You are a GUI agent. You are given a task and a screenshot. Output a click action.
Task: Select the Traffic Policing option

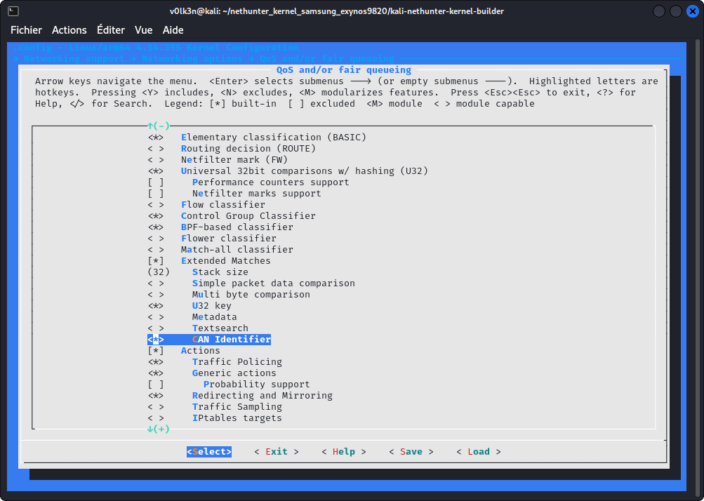pos(237,362)
